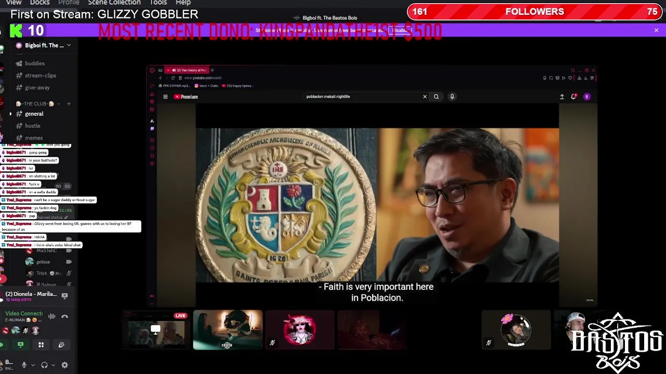The width and height of the screenshot is (666, 374).
Task: Deafen with the headphones icon
Action: [44, 365]
